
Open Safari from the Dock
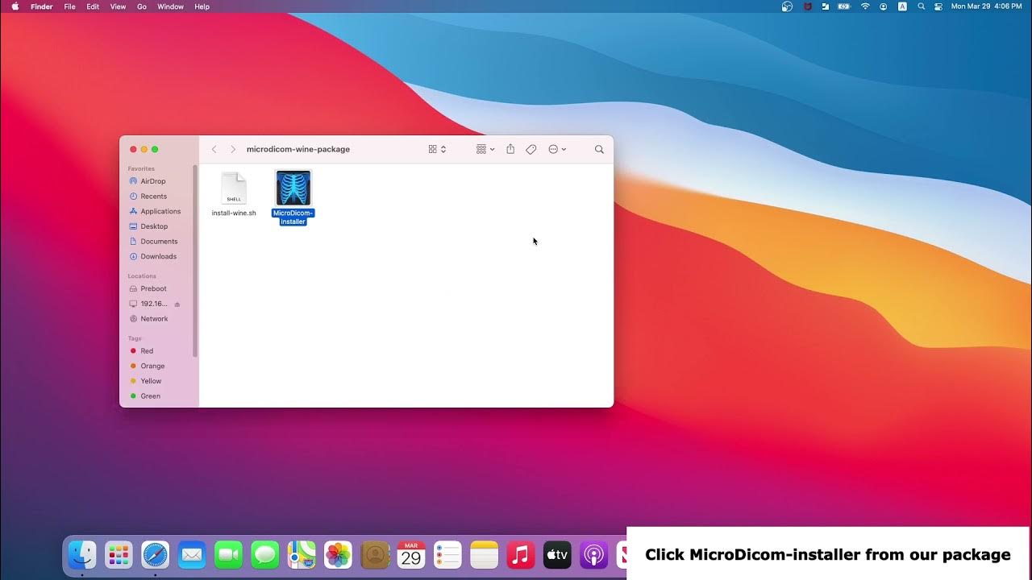[155, 554]
